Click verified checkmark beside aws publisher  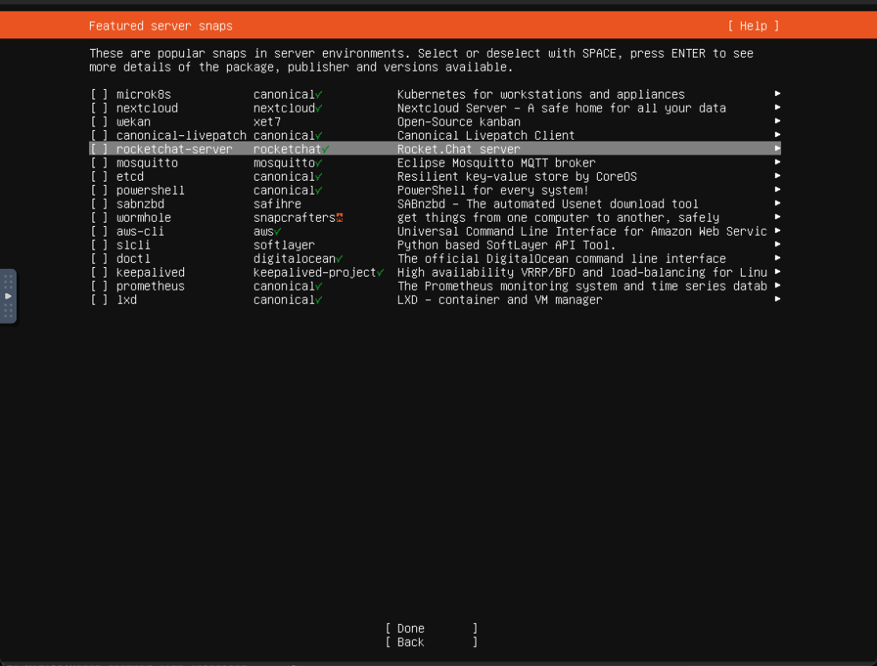coord(277,231)
